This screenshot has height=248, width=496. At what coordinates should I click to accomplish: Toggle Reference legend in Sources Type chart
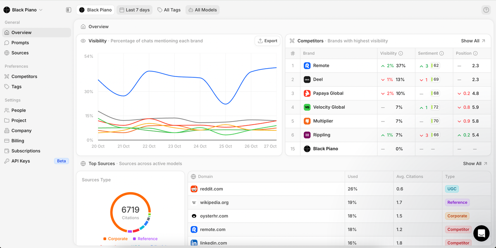point(145,239)
